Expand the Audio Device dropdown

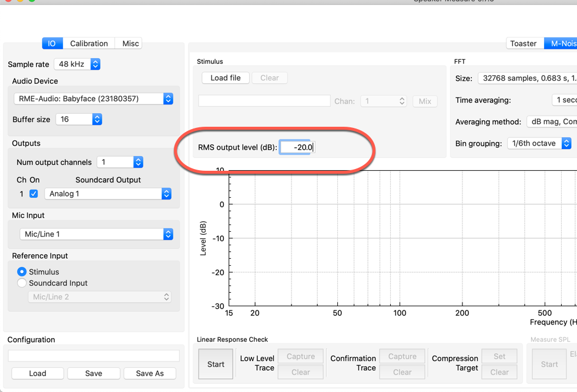click(93, 99)
